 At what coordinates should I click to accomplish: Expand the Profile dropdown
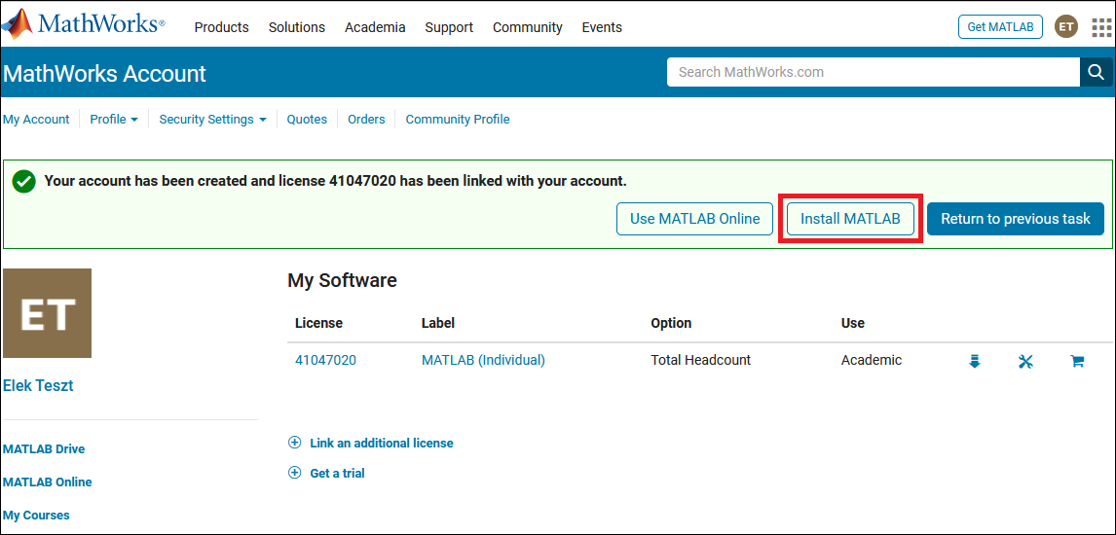coord(113,120)
